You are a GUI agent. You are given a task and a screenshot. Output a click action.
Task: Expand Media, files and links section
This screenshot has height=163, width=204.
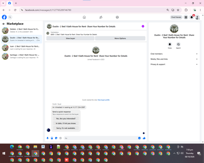pos(174,59)
